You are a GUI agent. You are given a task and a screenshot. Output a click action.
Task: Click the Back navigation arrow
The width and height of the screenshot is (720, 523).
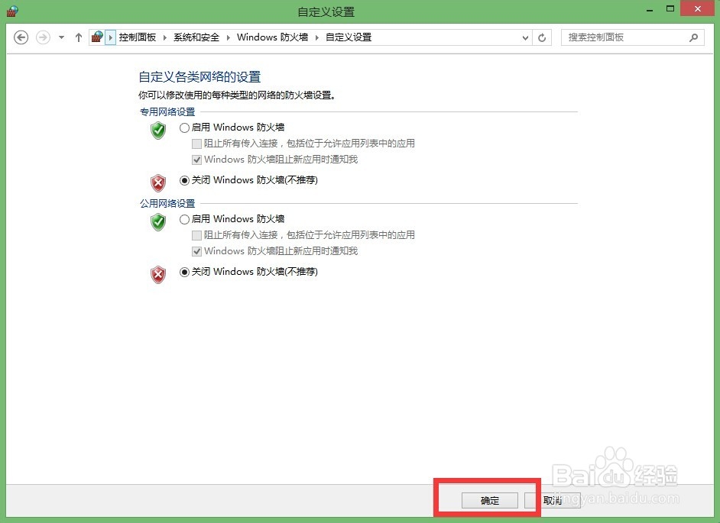tap(21, 37)
